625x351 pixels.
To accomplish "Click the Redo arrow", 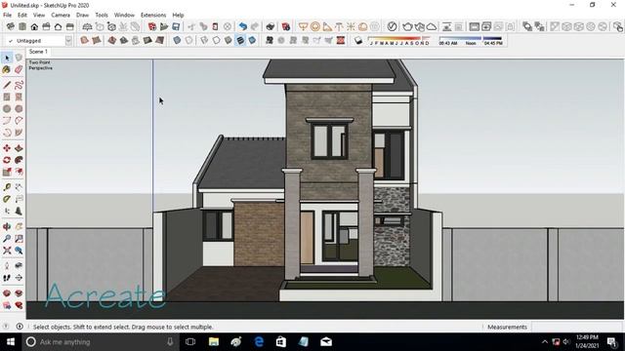I will [255, 26].
